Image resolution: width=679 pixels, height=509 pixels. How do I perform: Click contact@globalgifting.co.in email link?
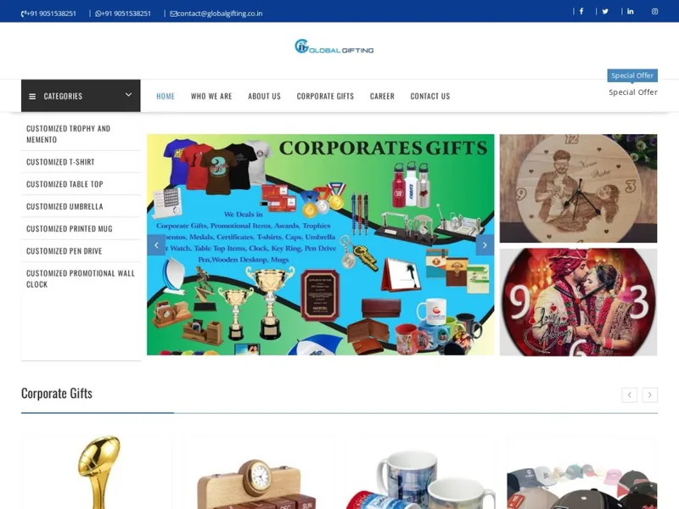(x=216, y=14)
